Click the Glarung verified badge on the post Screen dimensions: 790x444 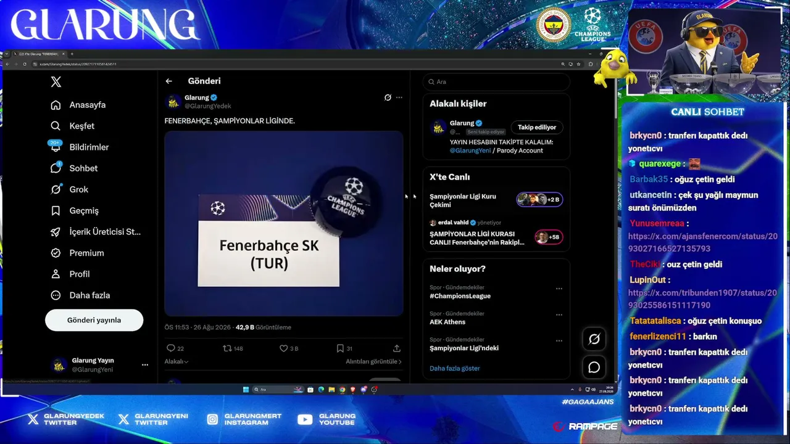(214, 97)
